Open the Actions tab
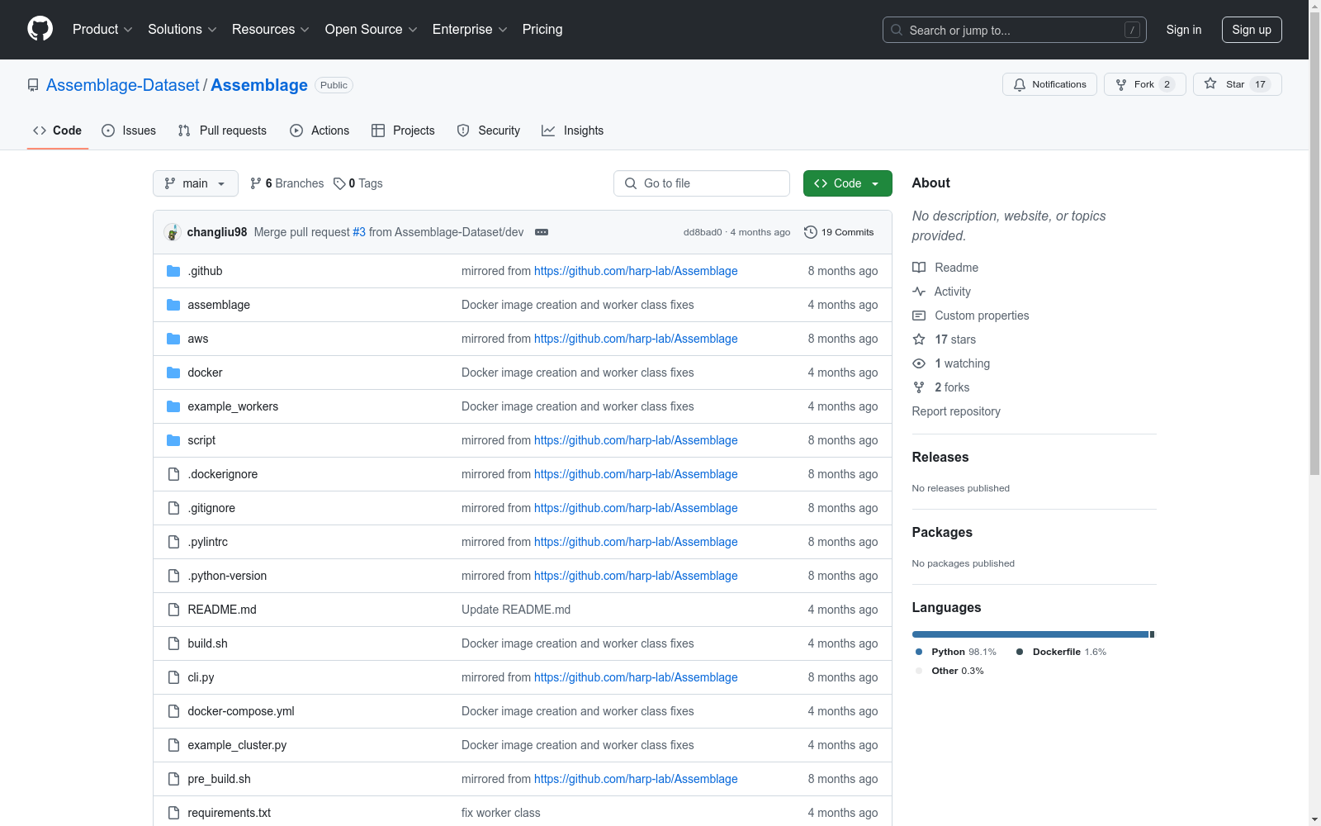This screenshot has width=1321, height=826. pyautogui.click(x=320, y=131)
